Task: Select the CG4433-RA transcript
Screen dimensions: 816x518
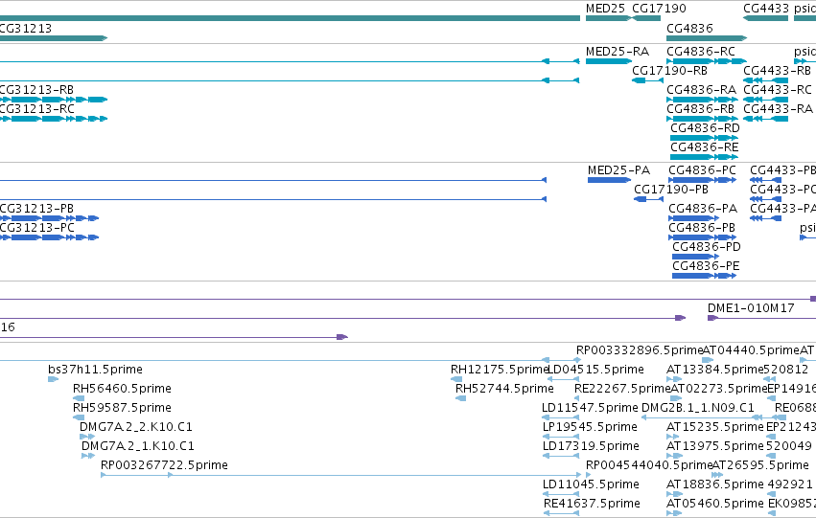Action: (x=765, y=119)
